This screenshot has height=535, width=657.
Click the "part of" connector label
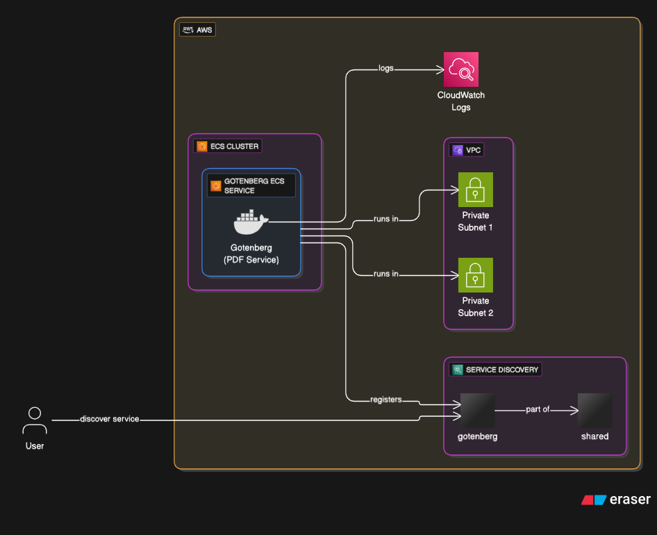[538, 410]
